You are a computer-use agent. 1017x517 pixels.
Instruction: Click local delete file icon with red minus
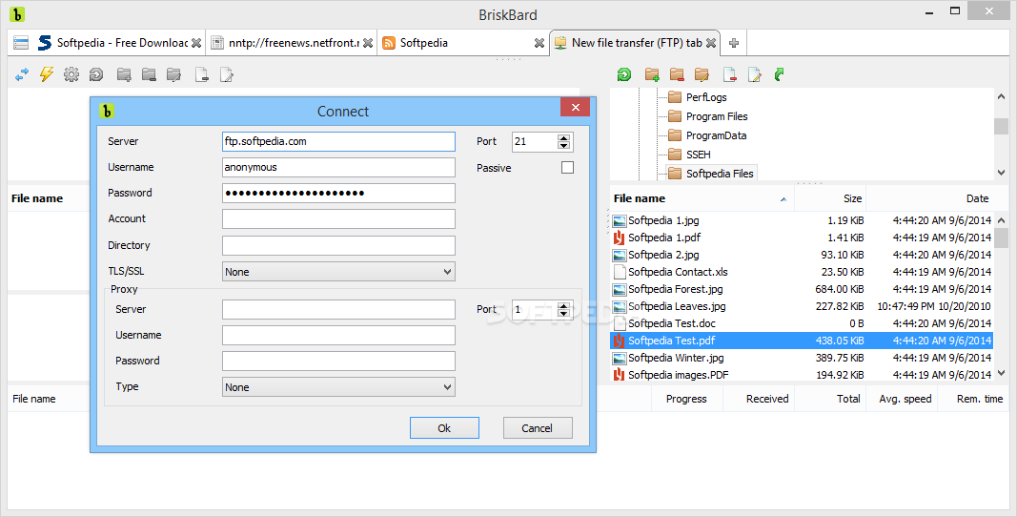[730, 74]
